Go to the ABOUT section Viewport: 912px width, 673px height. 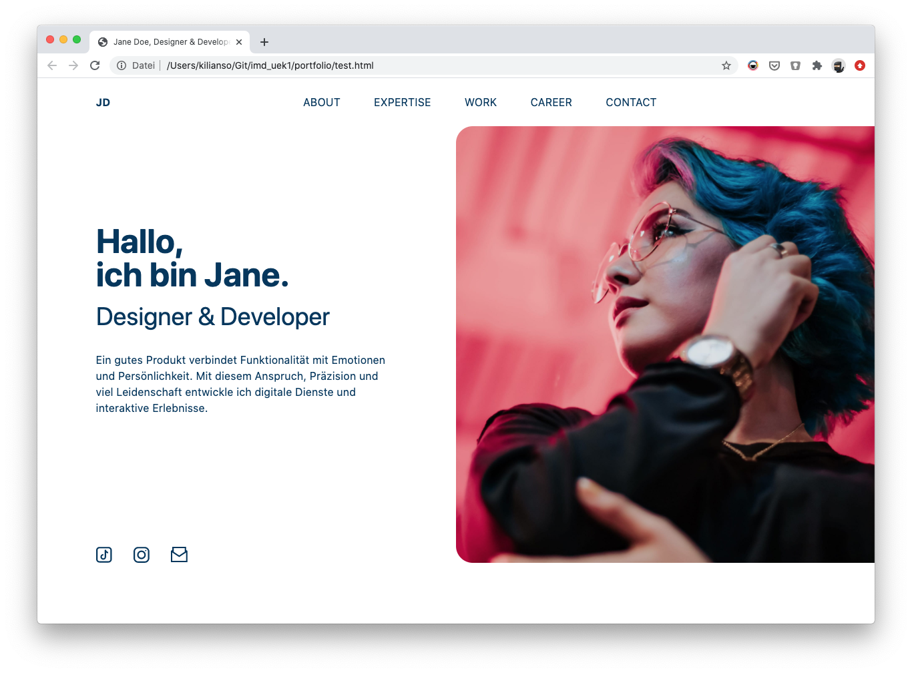coord(322,102)
